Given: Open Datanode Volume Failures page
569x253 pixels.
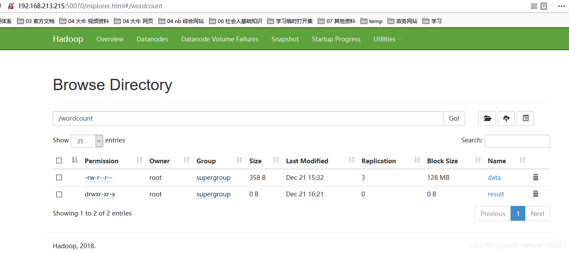Looking at the screenshot, I should click(x=220, y=39).
